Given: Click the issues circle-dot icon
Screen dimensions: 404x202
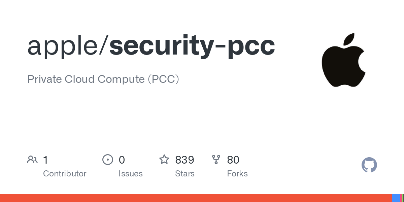Looking at the screenshot, I should tap(108, 160).
